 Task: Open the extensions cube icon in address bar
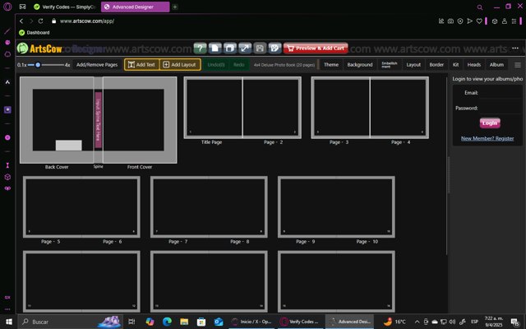[x=495, y=21]
